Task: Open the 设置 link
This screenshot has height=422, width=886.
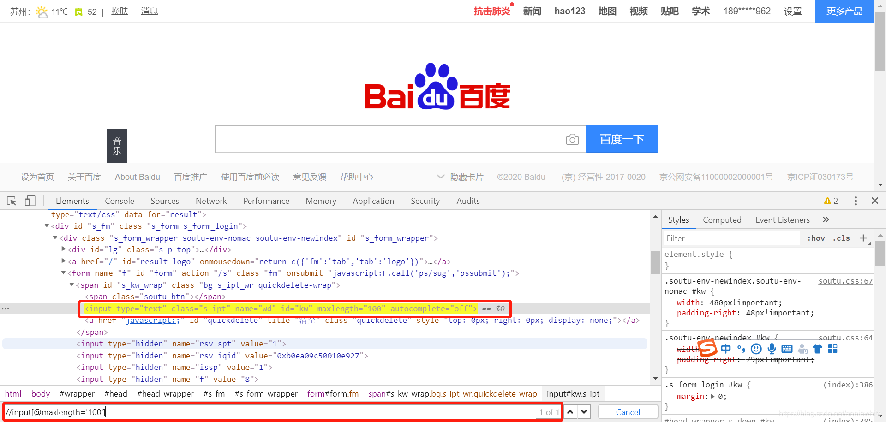Action: click(793, 11)
